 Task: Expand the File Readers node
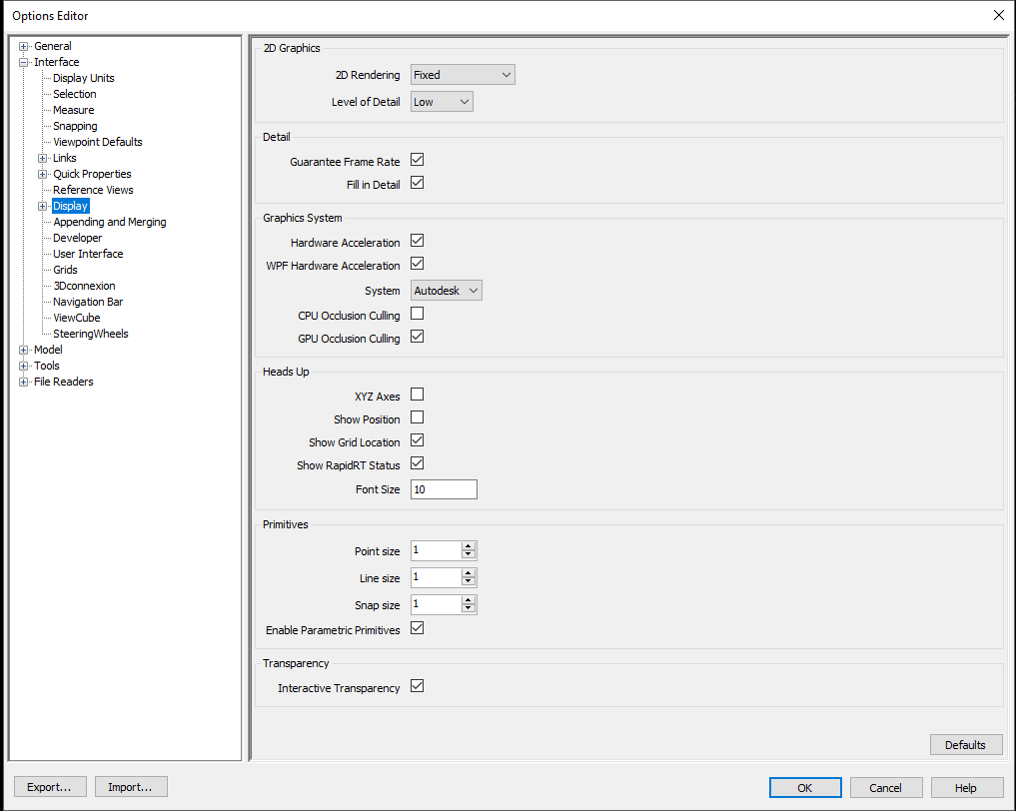pyautogui.click(x=23, y=381)
